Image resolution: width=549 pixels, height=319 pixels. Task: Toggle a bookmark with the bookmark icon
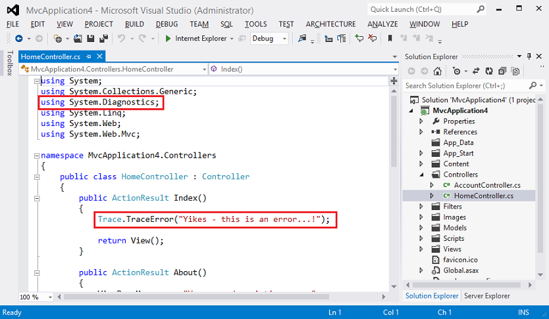click(390, 38)
